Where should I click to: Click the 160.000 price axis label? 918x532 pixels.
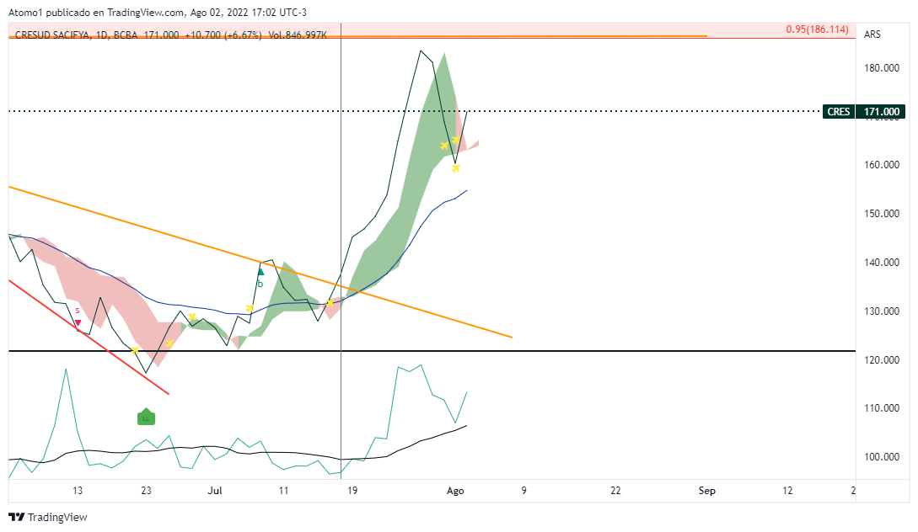point(882,165)
